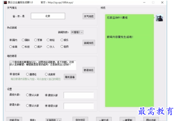
Task: Click the 随机查看 button
Action: (x=70, y=77)
